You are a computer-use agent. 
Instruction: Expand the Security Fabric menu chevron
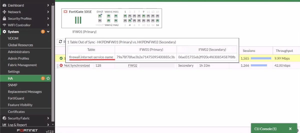pos(48,118)
